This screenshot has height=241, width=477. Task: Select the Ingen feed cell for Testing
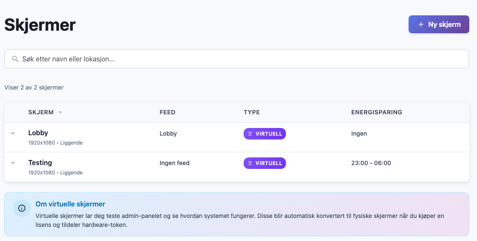[x=174, y=163]
